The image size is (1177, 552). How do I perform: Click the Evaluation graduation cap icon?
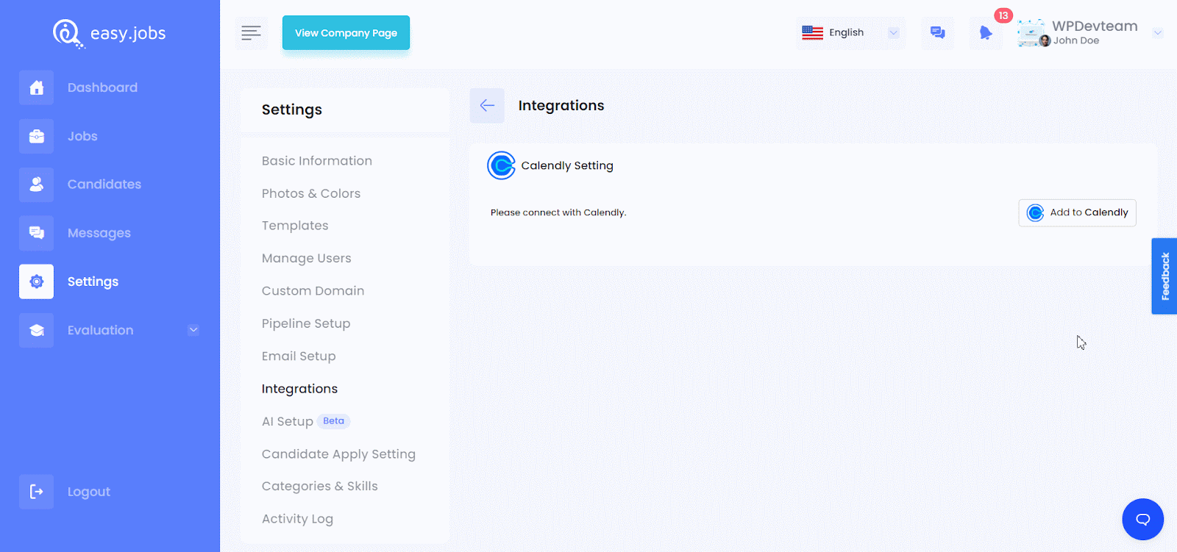[x=36, y=330]
